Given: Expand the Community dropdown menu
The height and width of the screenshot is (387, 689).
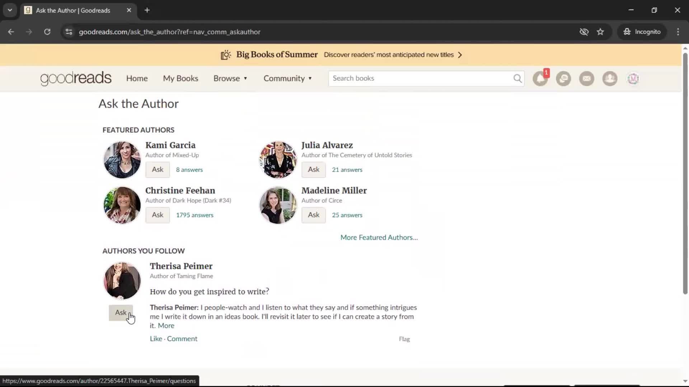Looking at the screenshot, I should (288, 78).
